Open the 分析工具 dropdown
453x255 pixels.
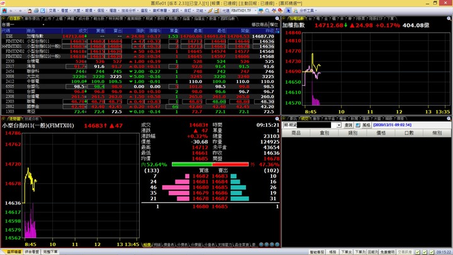[x=308, y=11]
